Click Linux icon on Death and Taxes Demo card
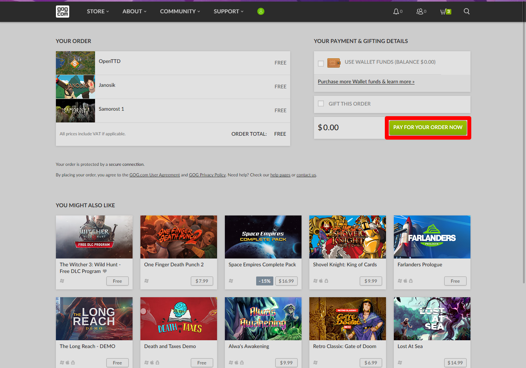Screen dimensions: 526x368 coord(157,363)
